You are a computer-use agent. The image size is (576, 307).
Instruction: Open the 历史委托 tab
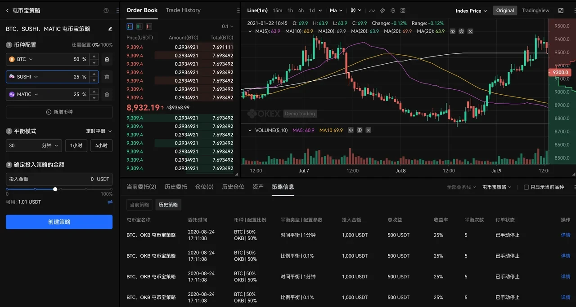pyautogui.click(x=175, y=187)
